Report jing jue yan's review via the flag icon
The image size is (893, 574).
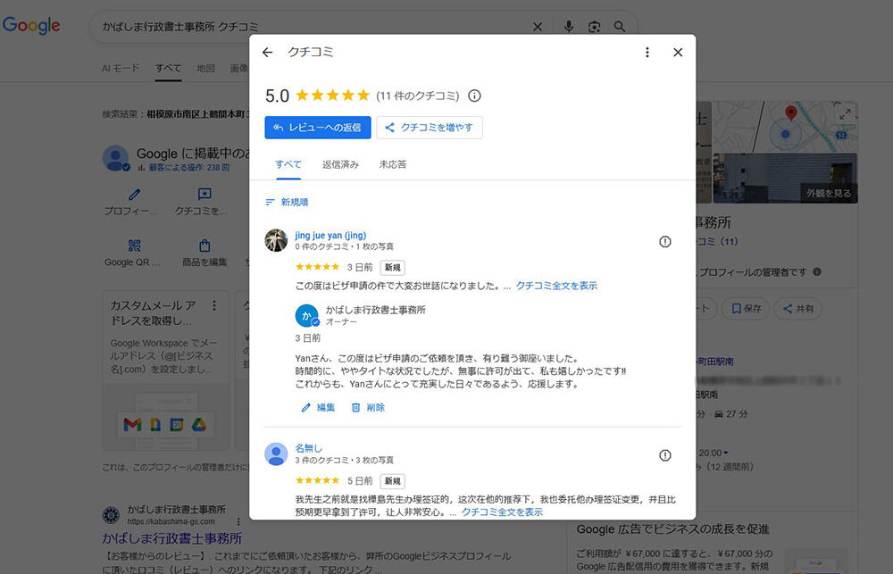point(664,242)
